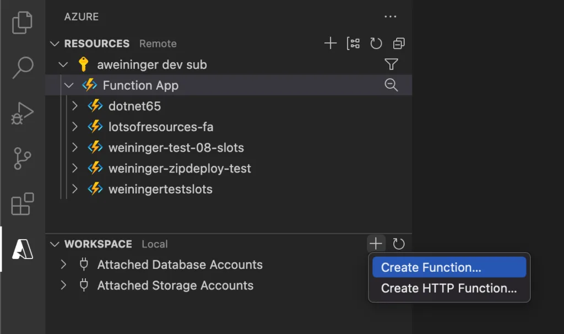564x334 pixels.
Task: Open the Search view in activity bar
Action: tap(23, 67)
